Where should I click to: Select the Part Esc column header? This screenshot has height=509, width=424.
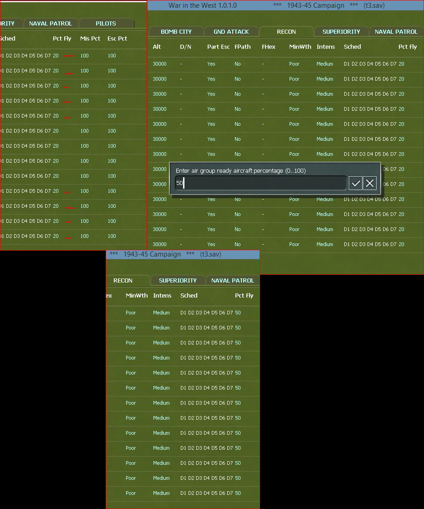(x=218, y=47)
